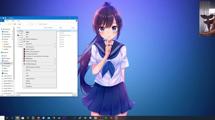Screen dimensions: 215x120
Task: Open 3D Objects under This PC
Action: (7, 59)
